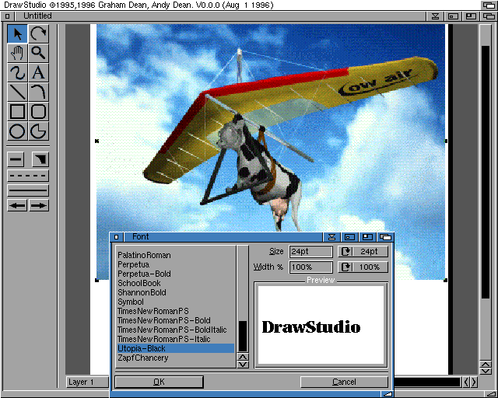
Task: Select the hand pan tool
Action: pyautogui.click(x=17, y=53)
